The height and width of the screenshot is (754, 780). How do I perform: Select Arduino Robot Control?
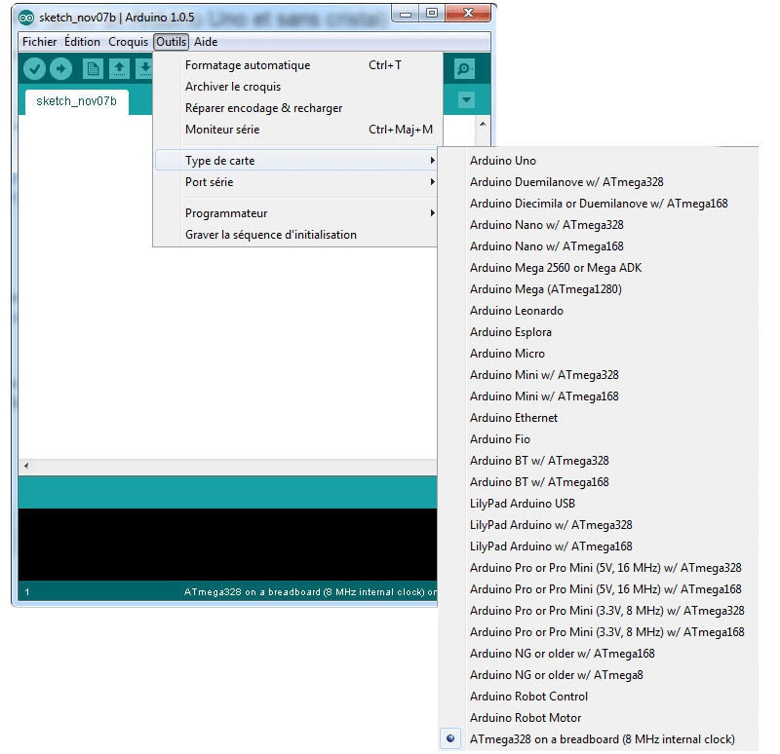tap(599, 697)
